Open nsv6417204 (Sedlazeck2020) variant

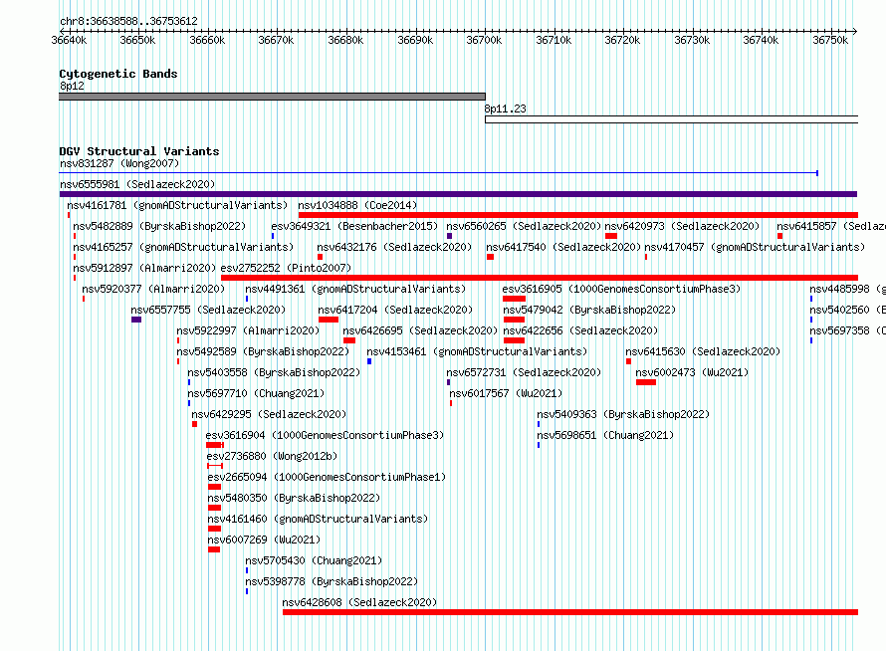click(x=395, y=310)
